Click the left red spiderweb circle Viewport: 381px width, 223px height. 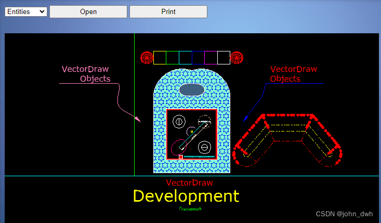pos(147,58)
